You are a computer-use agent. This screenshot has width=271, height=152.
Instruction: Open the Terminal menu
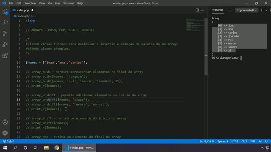click(68, 3)
